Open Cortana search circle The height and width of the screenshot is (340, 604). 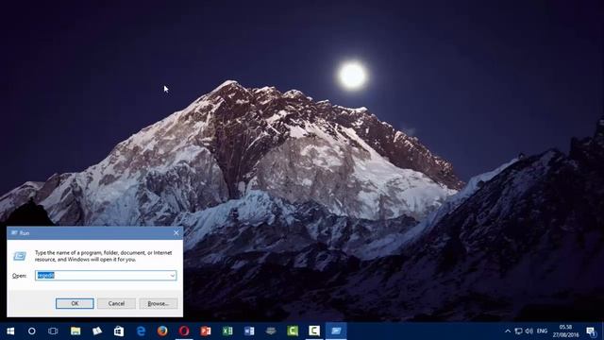click(x=32, y=331)
